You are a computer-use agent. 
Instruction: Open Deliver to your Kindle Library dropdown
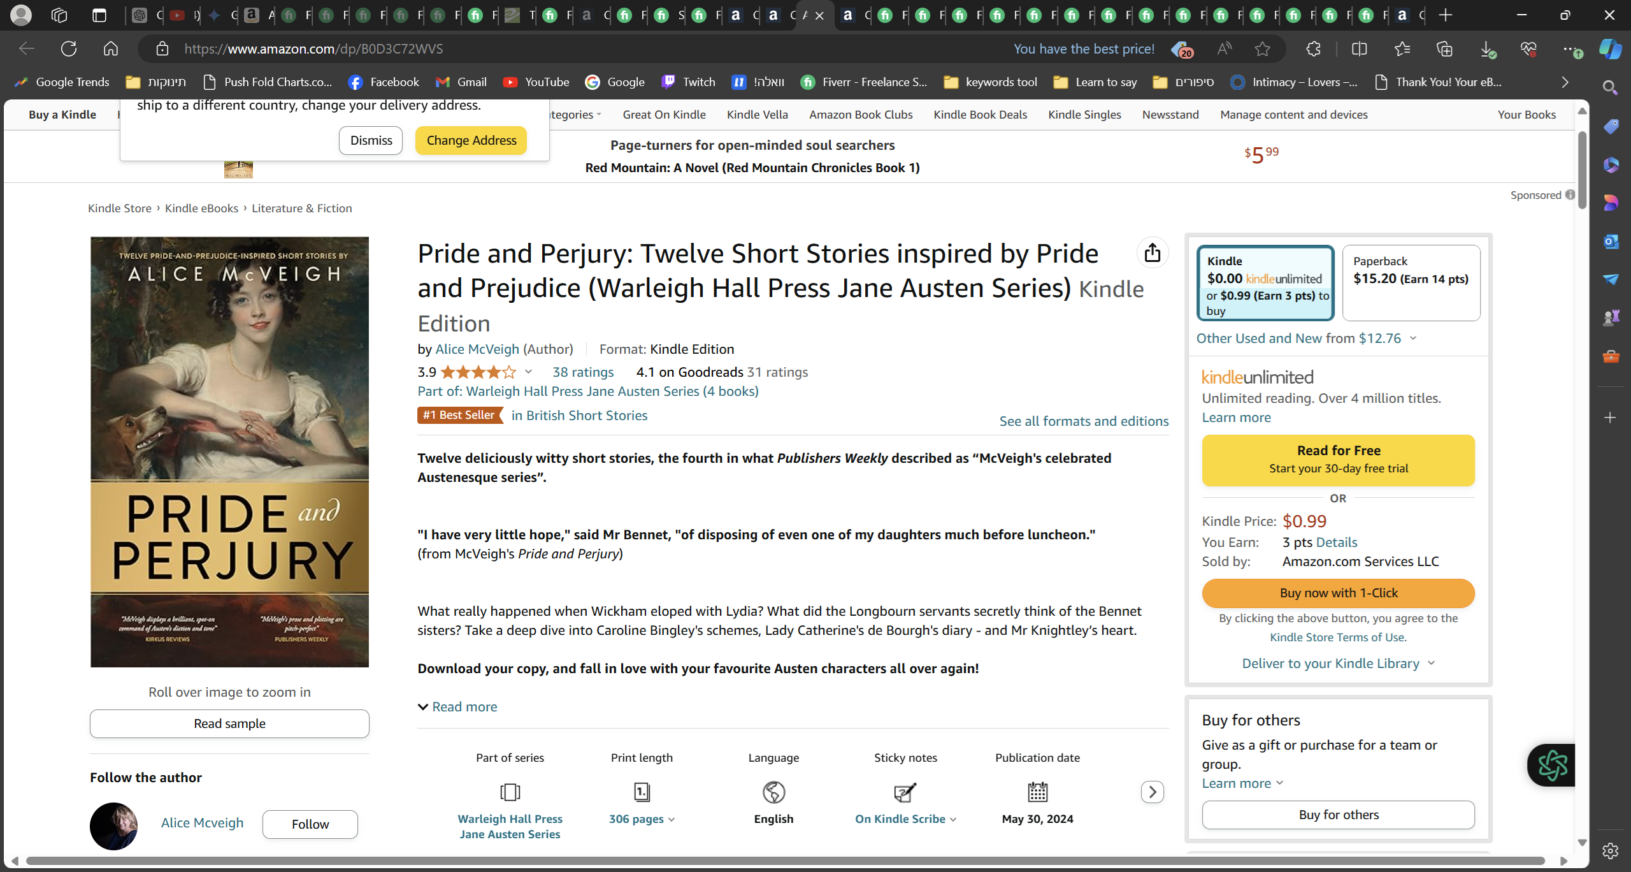pos(1338,664)
